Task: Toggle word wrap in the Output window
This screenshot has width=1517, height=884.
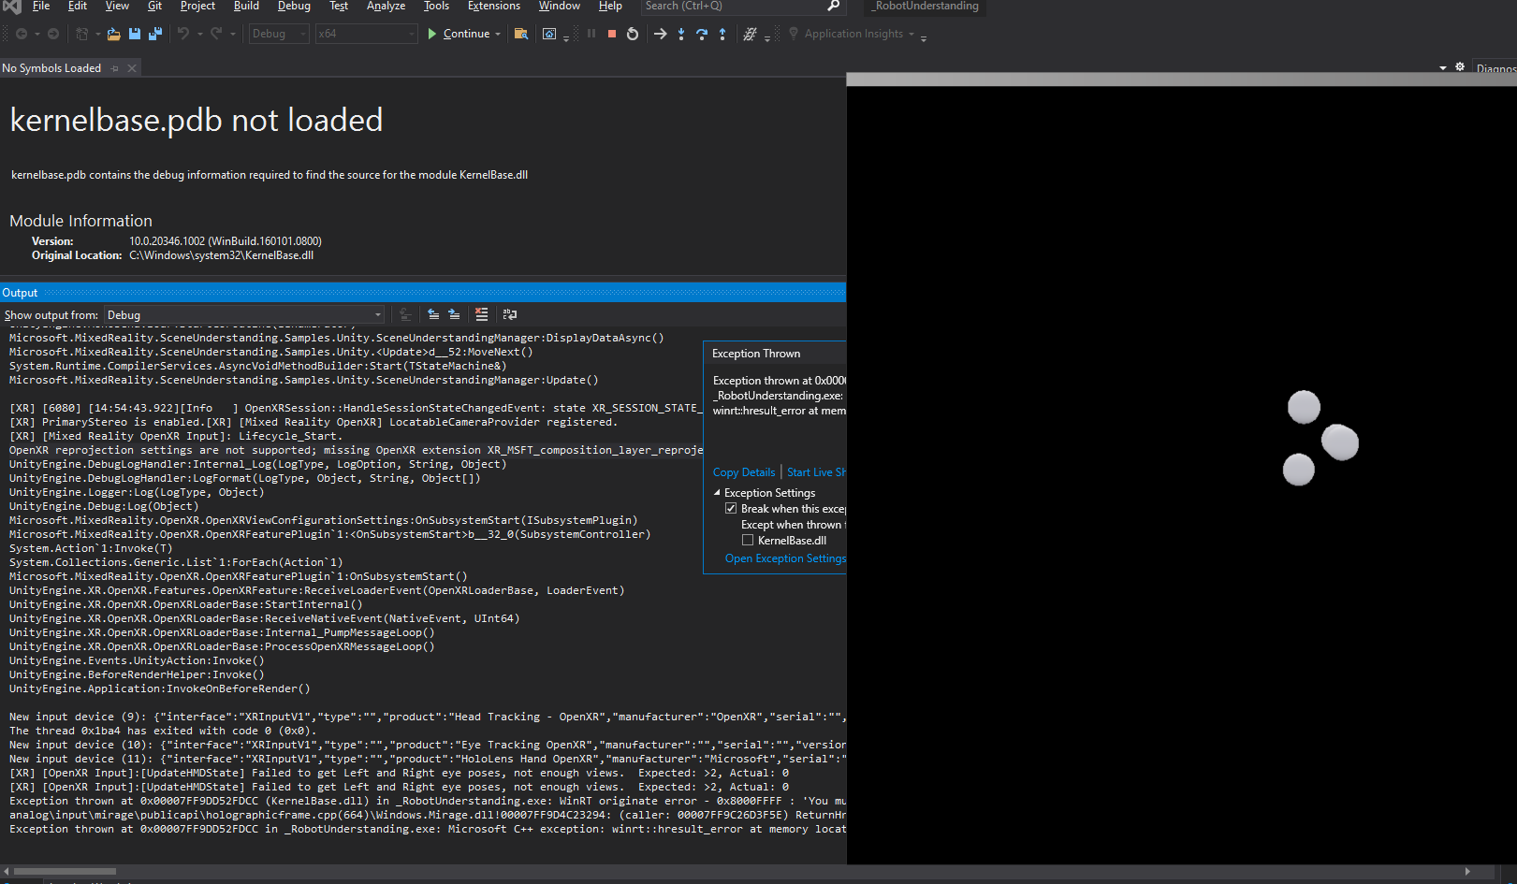Action: pyautogui.click(x=509, y=314)
